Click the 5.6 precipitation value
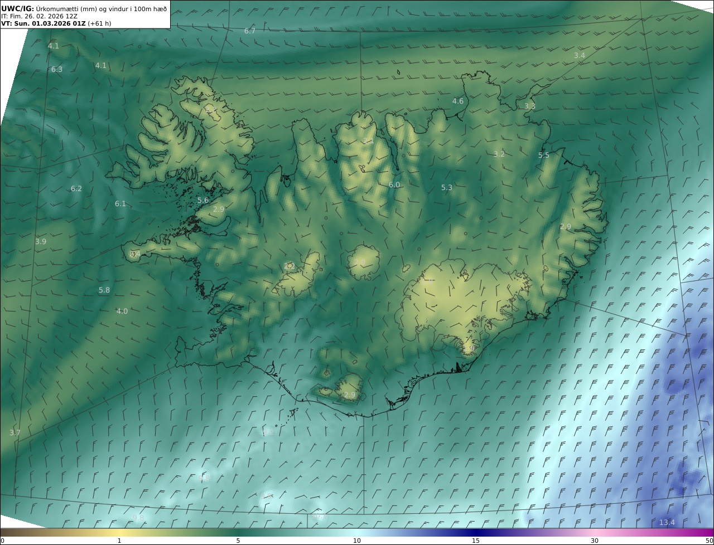714x545 pixels. [203, 201]
